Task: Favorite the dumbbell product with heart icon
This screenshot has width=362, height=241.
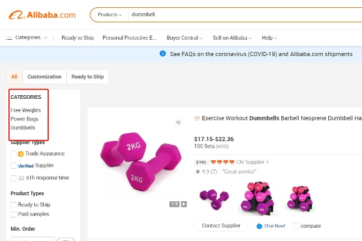Action: 178,123
